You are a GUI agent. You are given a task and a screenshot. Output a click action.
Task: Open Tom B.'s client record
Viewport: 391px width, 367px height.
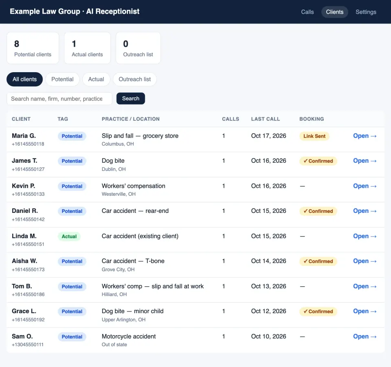coord(365,286)
